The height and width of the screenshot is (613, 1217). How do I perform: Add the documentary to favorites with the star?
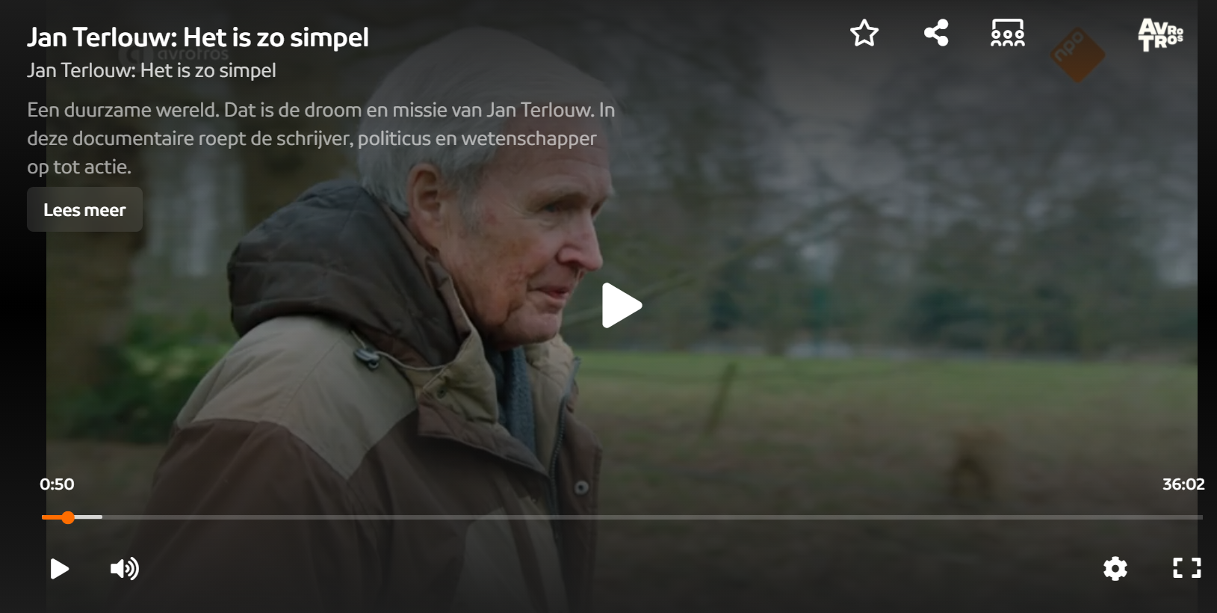(x=864, y=34)
